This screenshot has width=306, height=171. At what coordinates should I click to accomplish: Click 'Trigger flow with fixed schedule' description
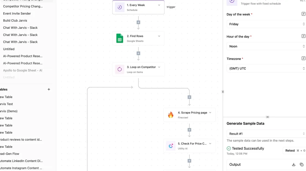(261, 4)
